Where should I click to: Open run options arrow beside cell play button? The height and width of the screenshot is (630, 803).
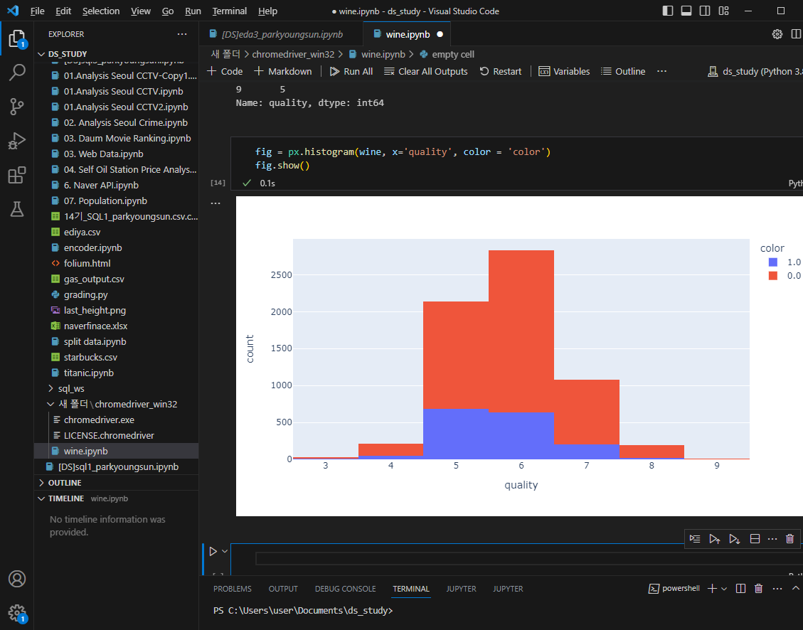pos(224,551)
